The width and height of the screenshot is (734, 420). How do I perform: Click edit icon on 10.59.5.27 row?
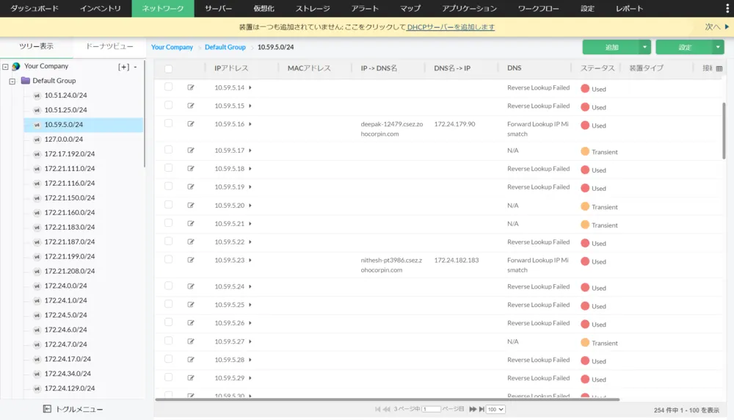tap(191, 341)
